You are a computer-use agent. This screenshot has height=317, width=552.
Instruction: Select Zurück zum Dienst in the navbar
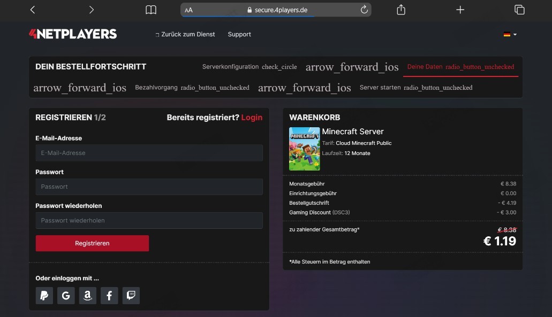(x=186, y=34)
